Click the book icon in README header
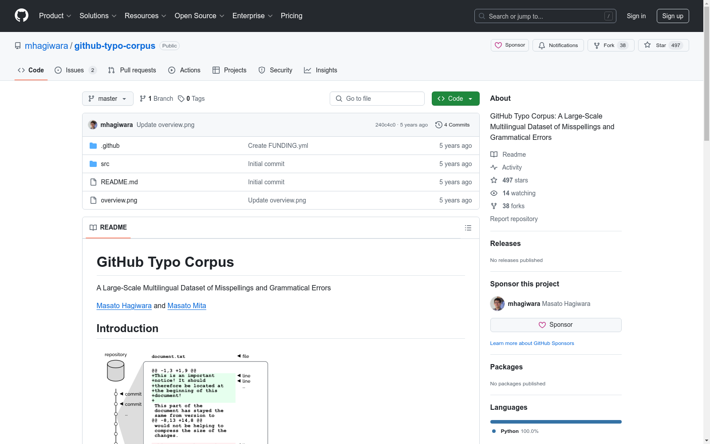The width and height of the screenshot is (710, 444). tap(93, 228)
